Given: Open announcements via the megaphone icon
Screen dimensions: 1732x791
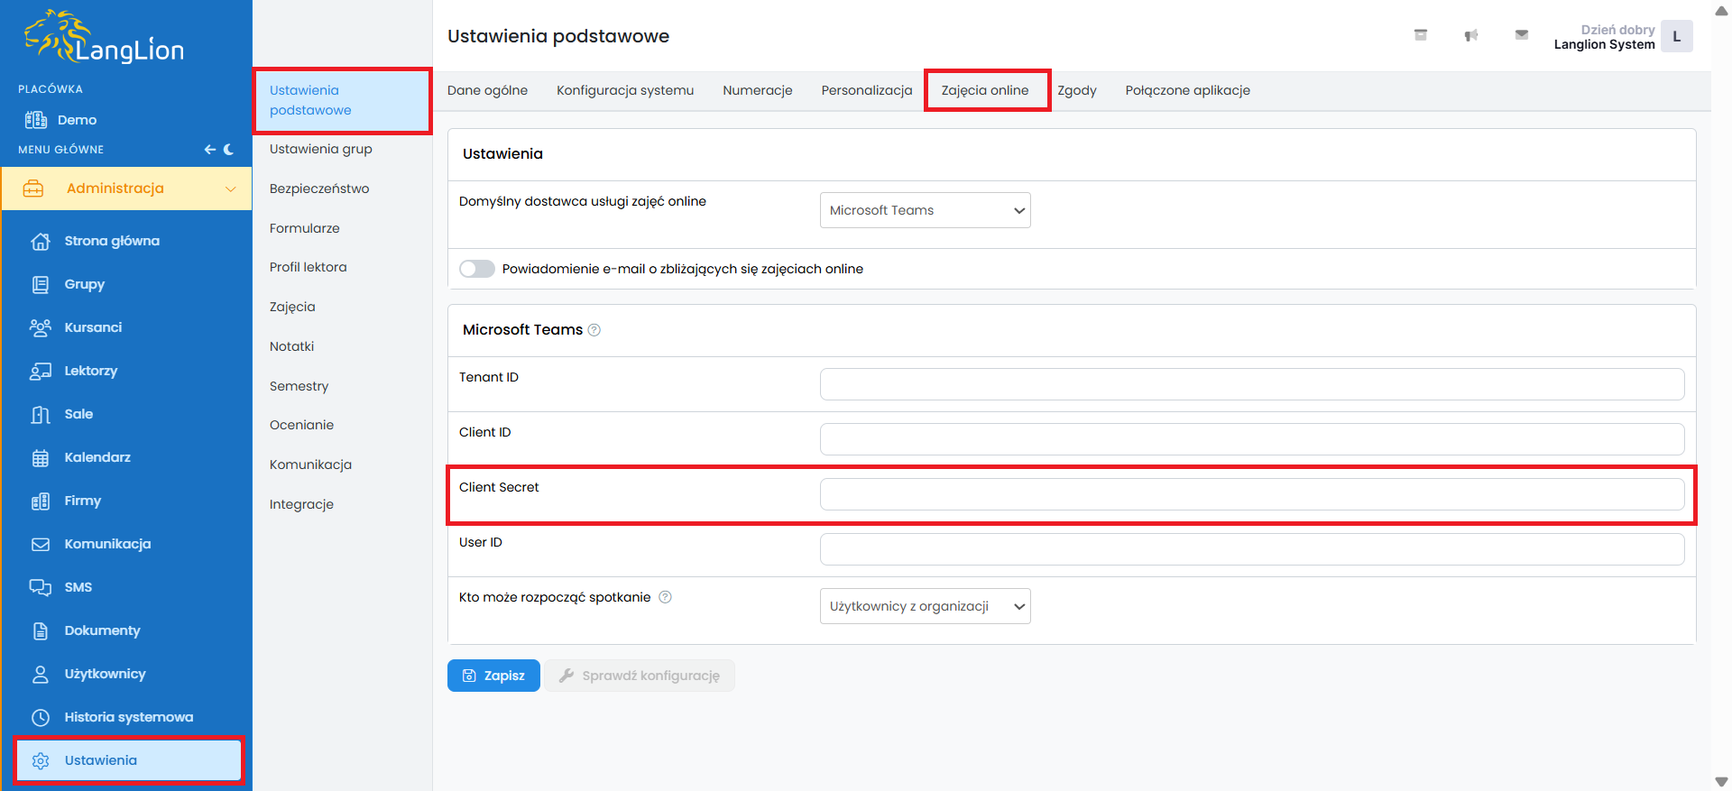Looking at the screenshot, I should 1471,35.
